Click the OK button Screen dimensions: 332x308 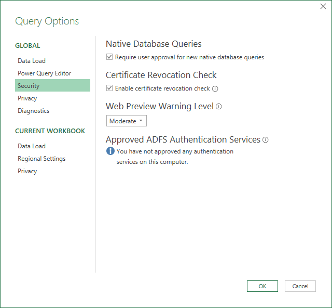(x=262, y=286)
